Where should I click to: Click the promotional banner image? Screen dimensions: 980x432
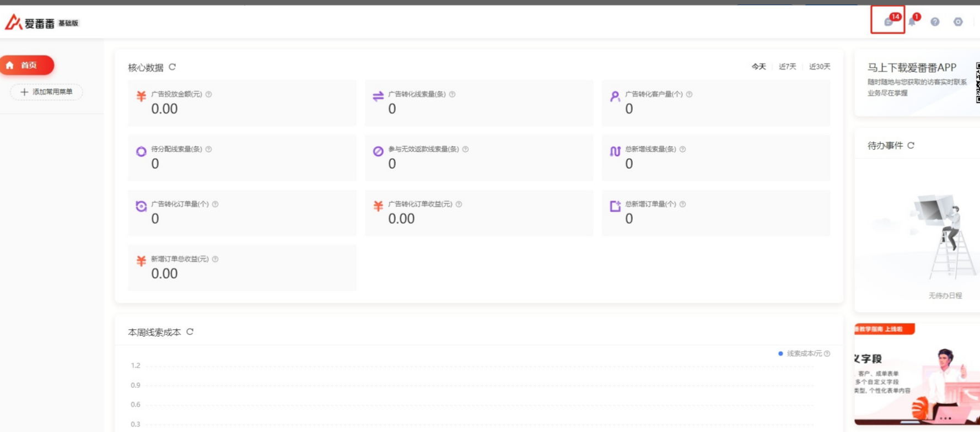click(x=917, y=375)
